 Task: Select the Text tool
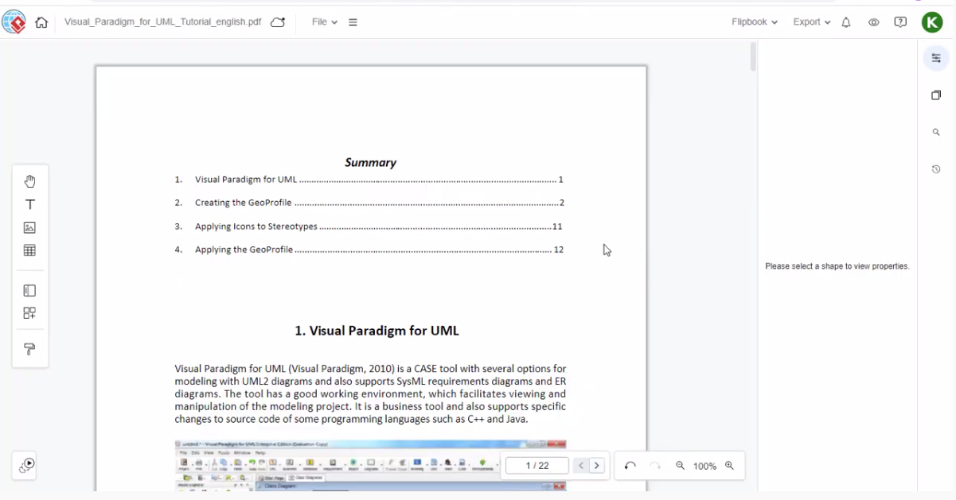coord(29,204)
